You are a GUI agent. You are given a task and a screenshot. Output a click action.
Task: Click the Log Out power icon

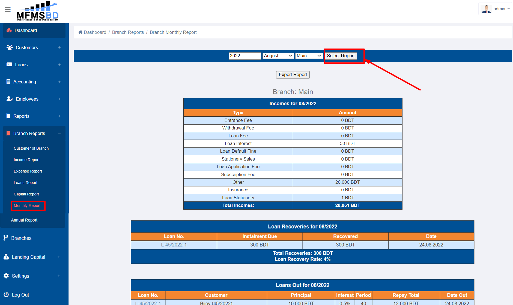point(6,295)
